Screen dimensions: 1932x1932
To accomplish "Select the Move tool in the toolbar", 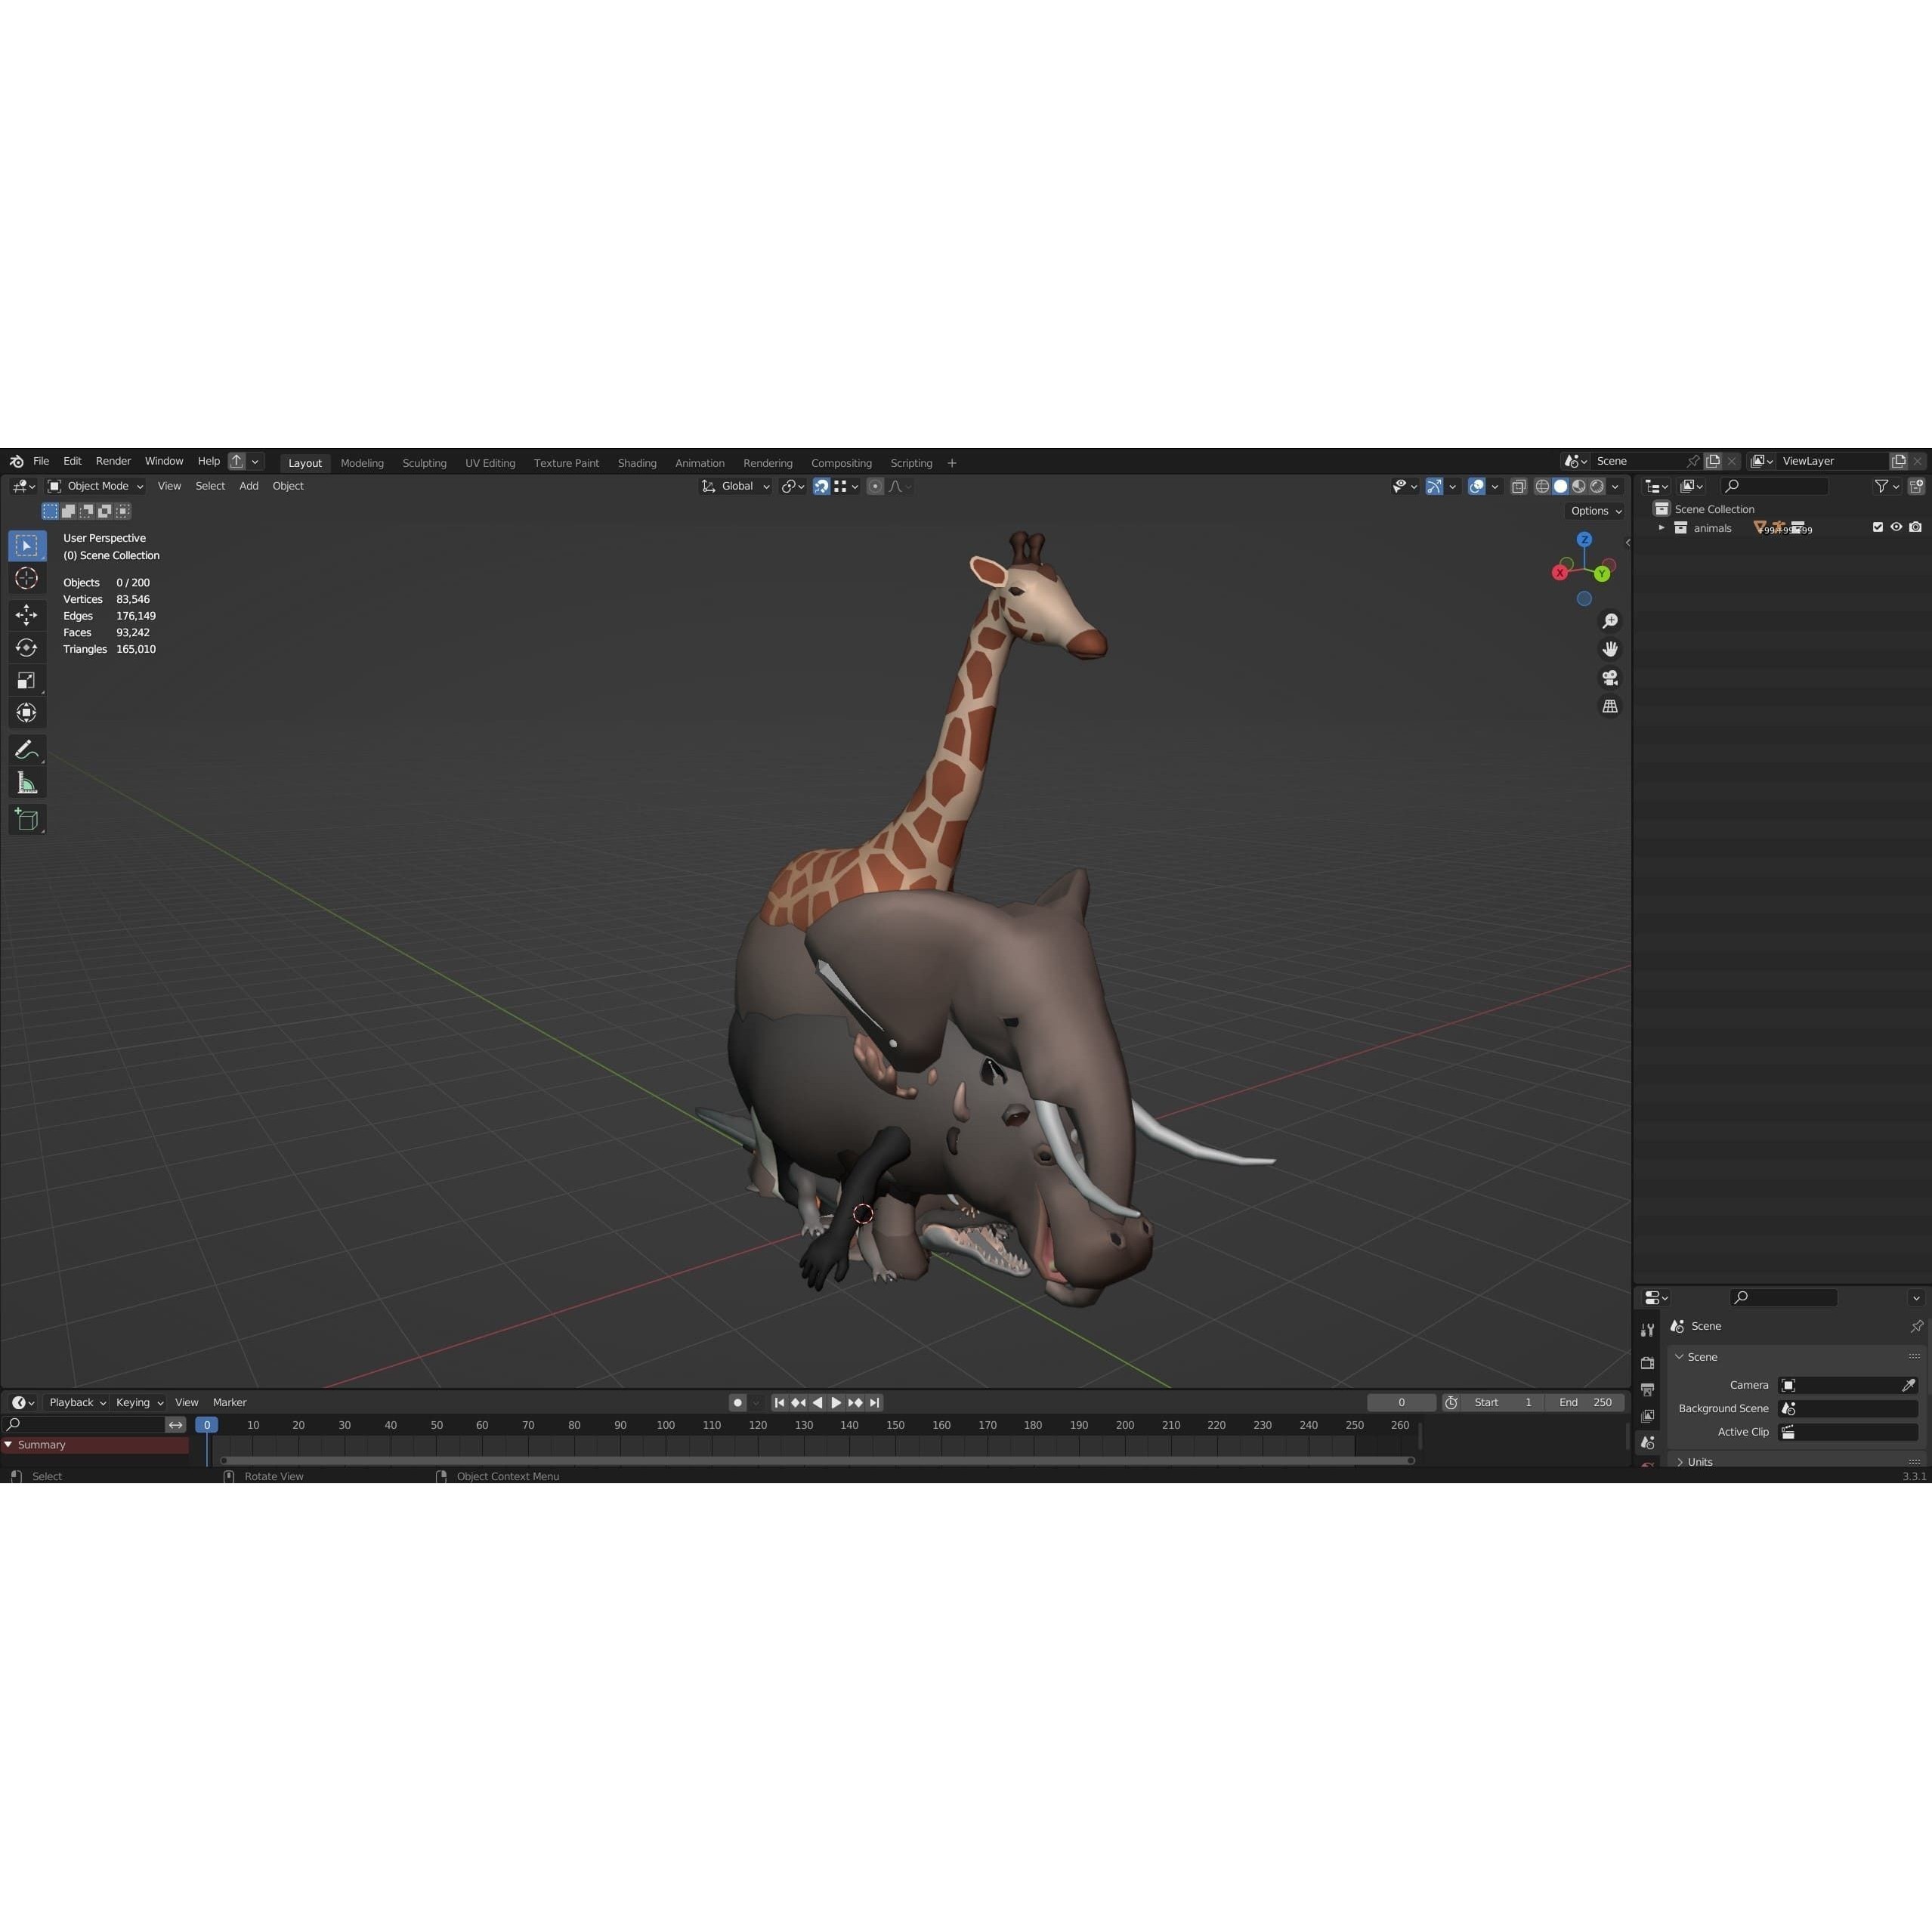I will pos(27,614).
